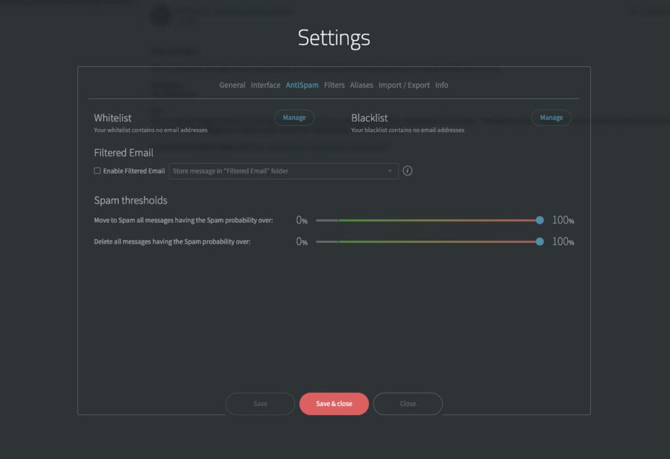670x459 pixels.
Task: View the Aliases tab
Action: (x=361, y=84)
